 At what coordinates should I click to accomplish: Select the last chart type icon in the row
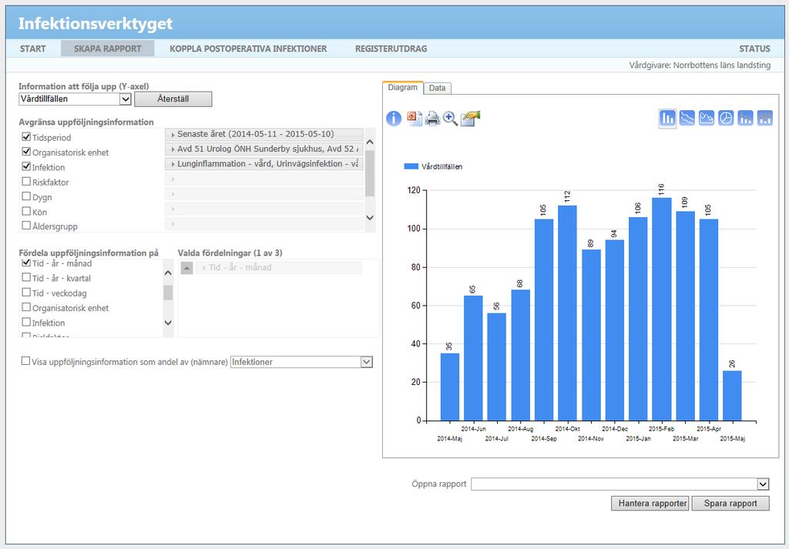(765, 118)
